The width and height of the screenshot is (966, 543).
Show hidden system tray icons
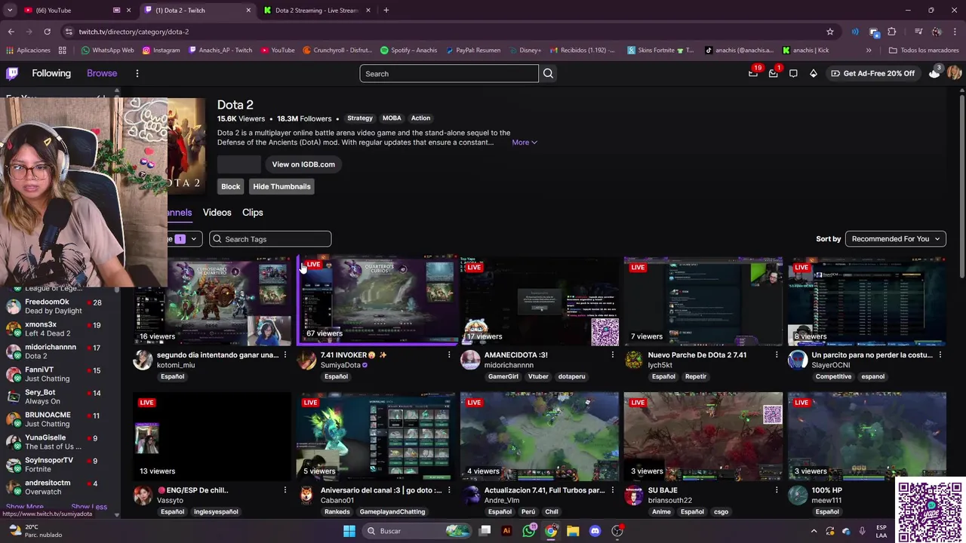(814, 531)
